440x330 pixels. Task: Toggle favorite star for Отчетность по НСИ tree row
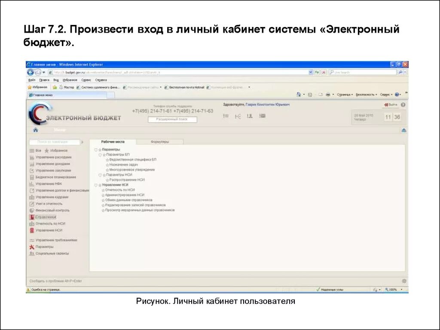(x=103, y=190)
